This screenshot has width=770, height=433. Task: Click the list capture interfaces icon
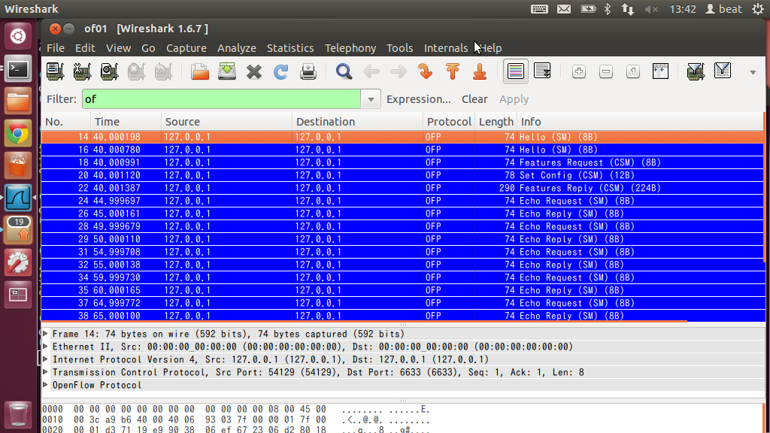pos(55,71)
